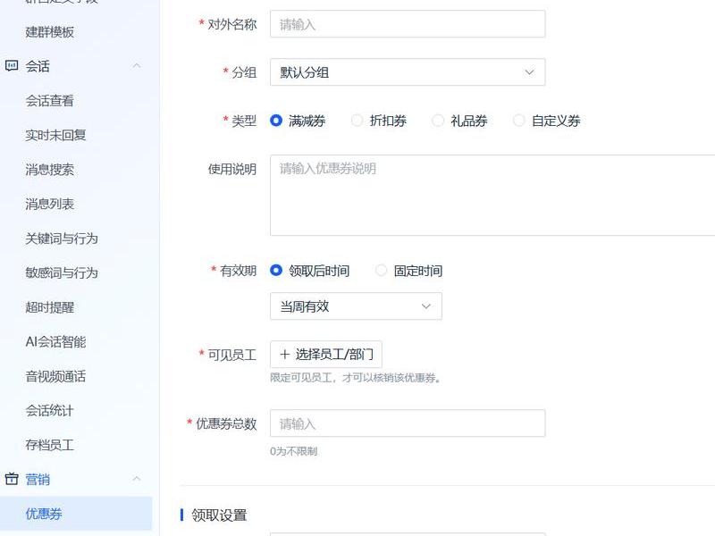Open AI会话智能 menu item
Screen dimensions: 715x536
[55, 341]
